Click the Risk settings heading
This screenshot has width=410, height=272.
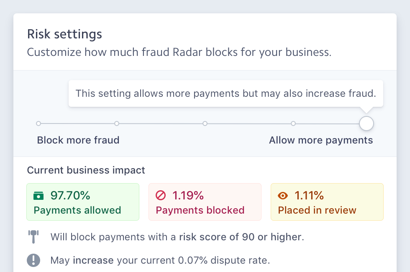pos(64,34)
